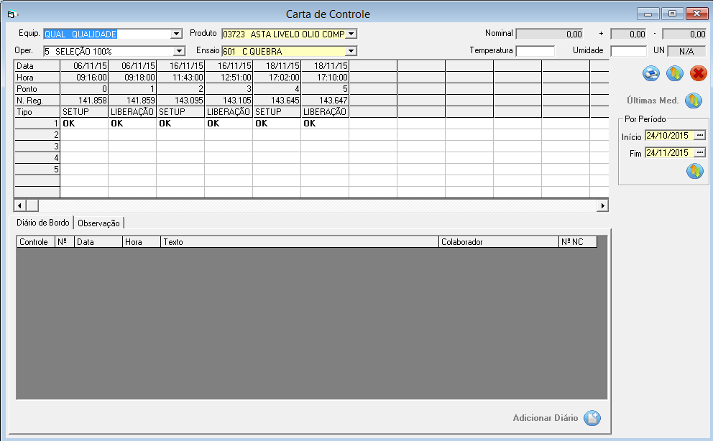Open the Início date picker button

click(700, 135)
